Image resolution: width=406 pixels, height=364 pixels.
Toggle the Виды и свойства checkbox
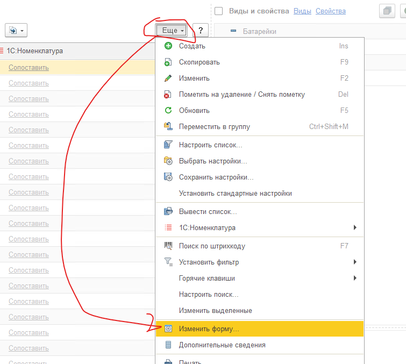pos(219,11)
